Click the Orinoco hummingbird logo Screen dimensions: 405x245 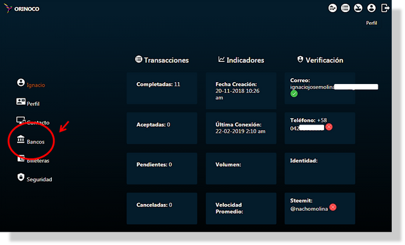pyautogui.click(x=8, y=8)
